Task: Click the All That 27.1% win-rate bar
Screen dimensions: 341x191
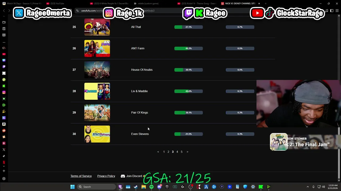Action: 189,27
